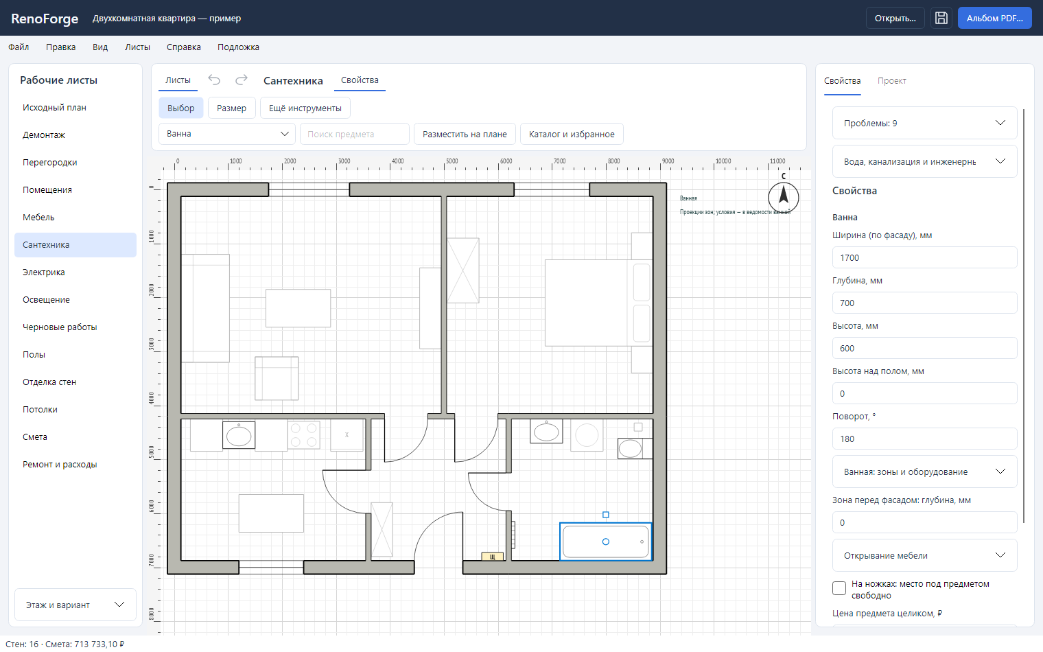Click 'Разместить на плане' button
Viewport: 1043px width, 652px height.
[x=465, y=134]
